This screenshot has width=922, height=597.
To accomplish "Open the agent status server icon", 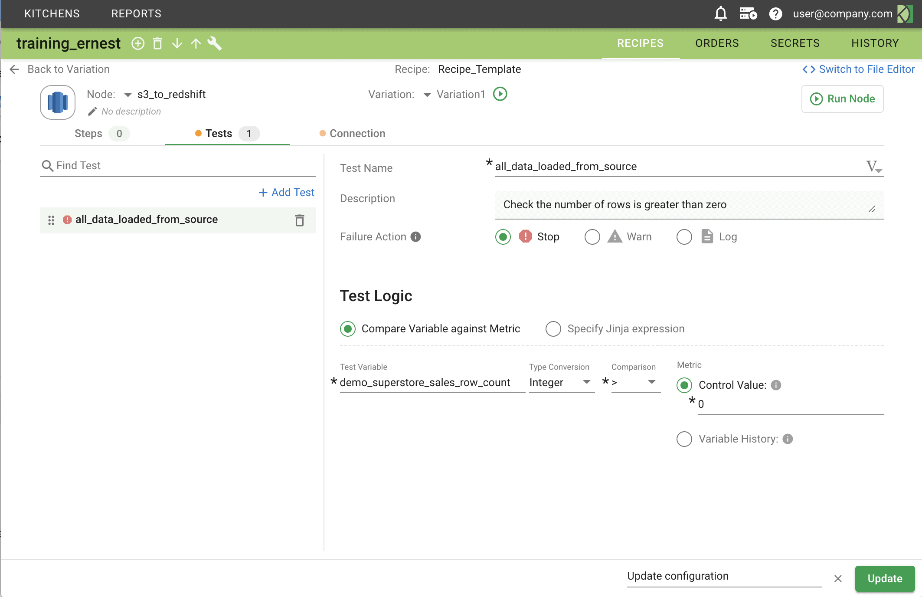I will pos(748,14).
